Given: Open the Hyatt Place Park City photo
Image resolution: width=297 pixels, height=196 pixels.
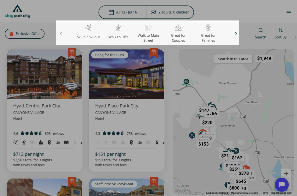Looking at the screenshot, I should point(127,74).
